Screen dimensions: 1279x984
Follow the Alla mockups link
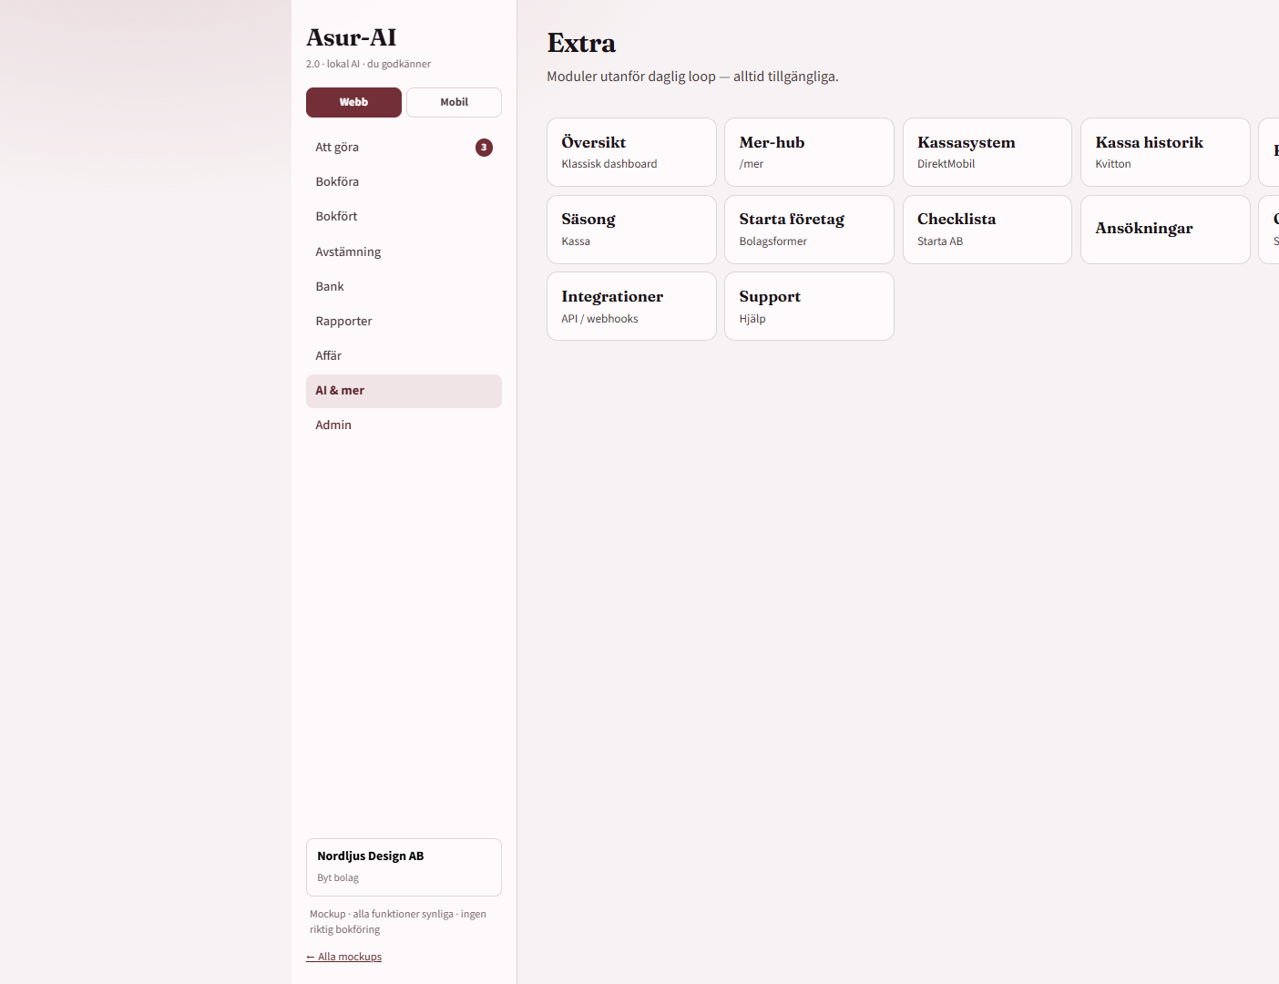coord(343,957)
